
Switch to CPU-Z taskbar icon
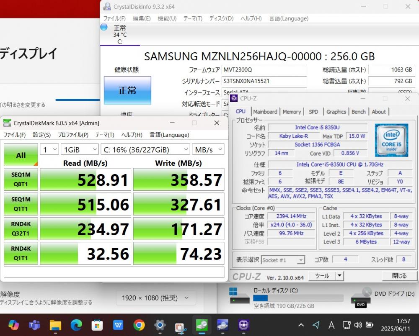(x=243, y=325)
